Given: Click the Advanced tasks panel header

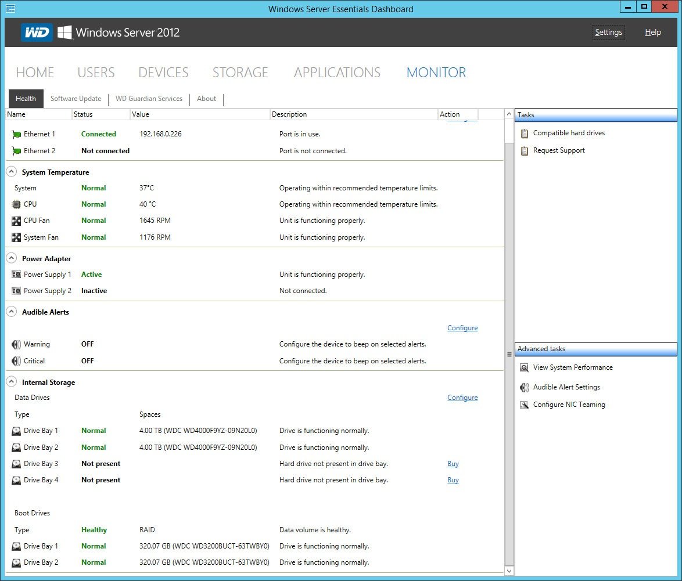Looking at the screenshot, I should tap(596, 349).
